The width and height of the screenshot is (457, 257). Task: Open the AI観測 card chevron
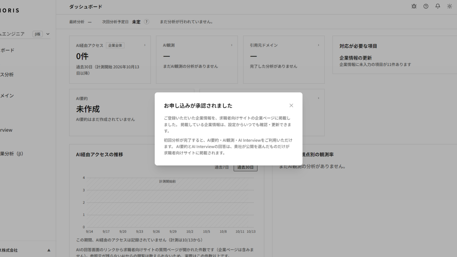(232, 45)
